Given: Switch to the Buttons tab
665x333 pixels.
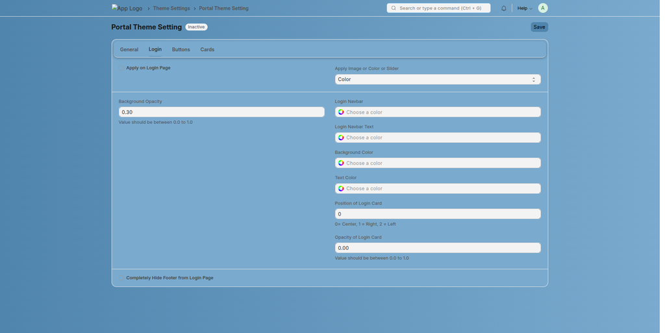Looking at the screenshot, I should pyautogui.click(x=181, y=49).
